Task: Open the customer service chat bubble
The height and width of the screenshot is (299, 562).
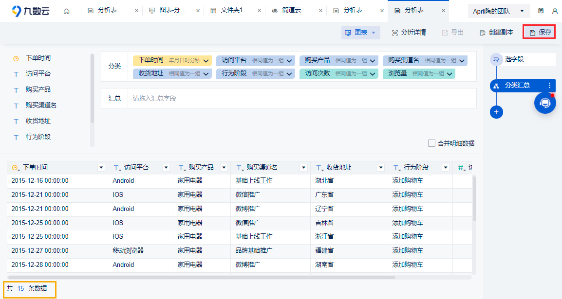Action: (x=545, y=103)
